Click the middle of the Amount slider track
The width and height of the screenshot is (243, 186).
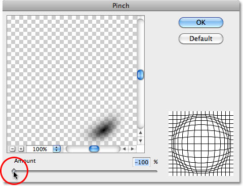pyautogui.click(x=85, y=171)
